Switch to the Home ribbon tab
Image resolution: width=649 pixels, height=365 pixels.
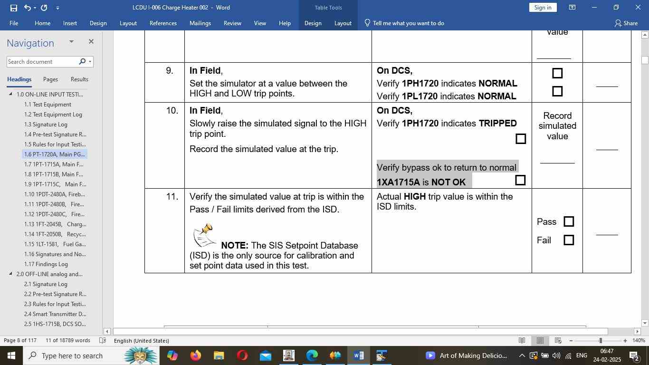coord(42,23)
